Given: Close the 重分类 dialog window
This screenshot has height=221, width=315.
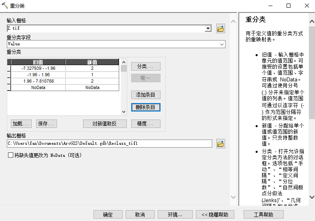Looking at the screenshot, I should 307,6.
